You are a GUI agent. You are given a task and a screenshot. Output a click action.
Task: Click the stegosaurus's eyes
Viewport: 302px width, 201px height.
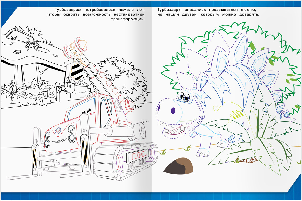(184, 97)
